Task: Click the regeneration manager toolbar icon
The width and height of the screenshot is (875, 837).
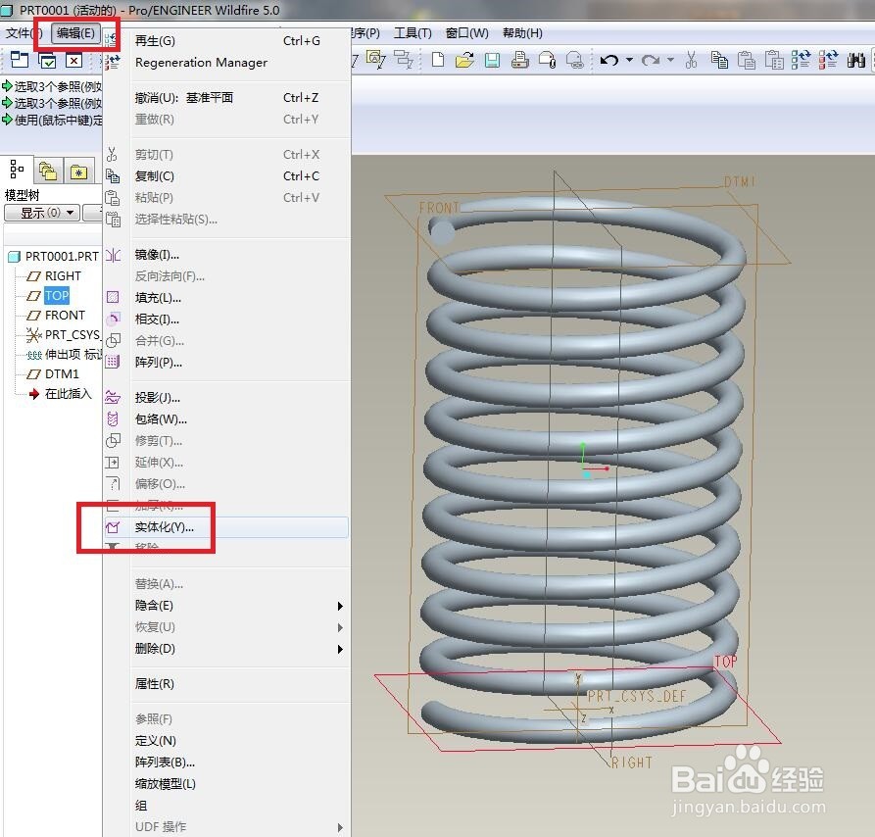Action: pos(828,59)
